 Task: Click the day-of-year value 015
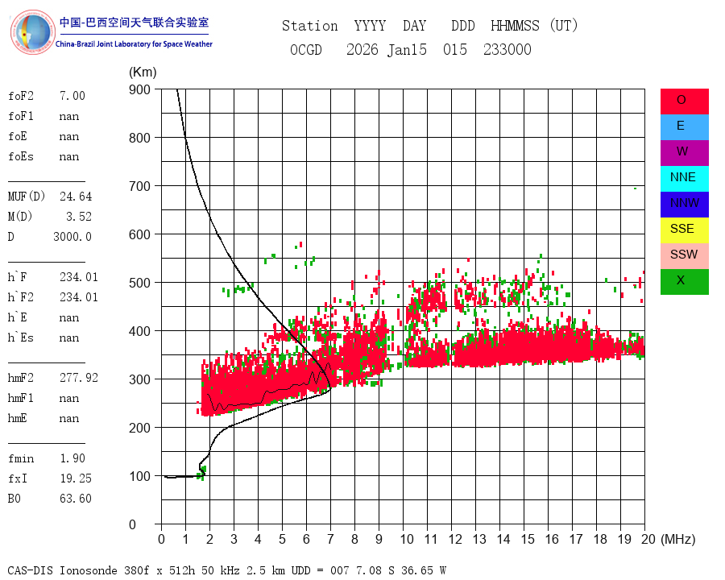[455, 49]
